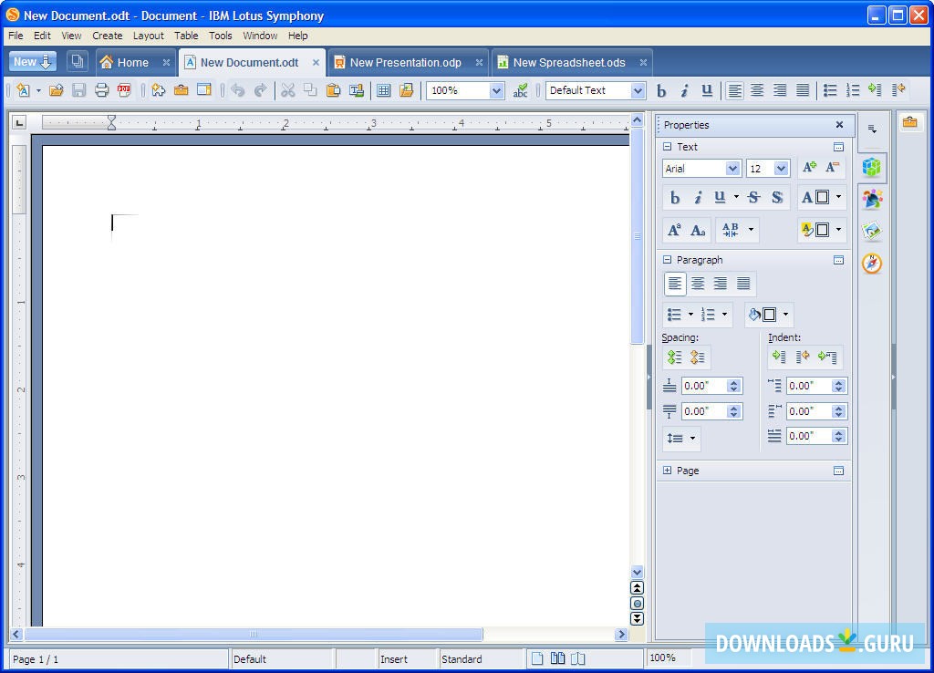The width and height of the screenshot is (934, 673).
Task: Open the print icon
Action: click(x=100, y=90)
